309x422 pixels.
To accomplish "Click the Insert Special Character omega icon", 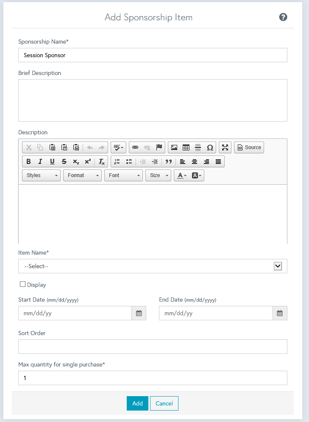I will click(210, 147).
